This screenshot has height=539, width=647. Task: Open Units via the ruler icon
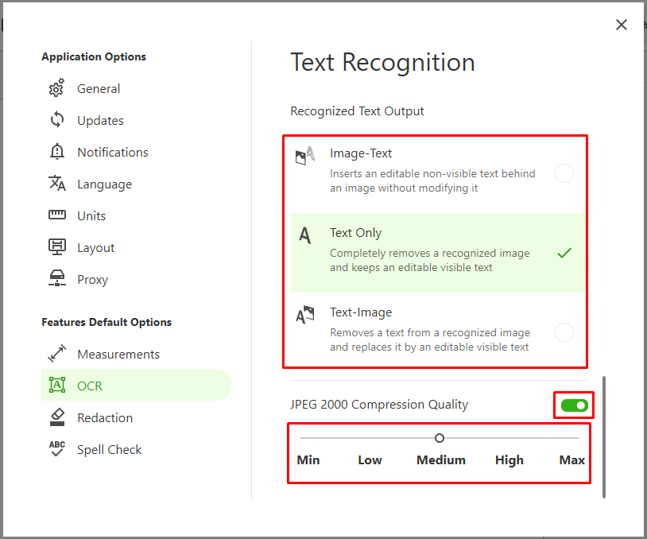tap(56, 216)
